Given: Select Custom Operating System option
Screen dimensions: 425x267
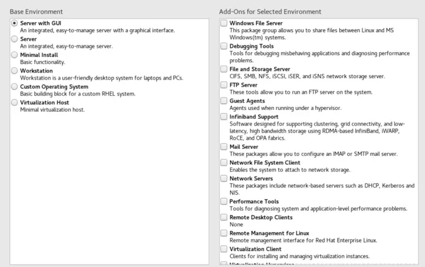Looking at the screenshot, I should (x=14, y=87).
